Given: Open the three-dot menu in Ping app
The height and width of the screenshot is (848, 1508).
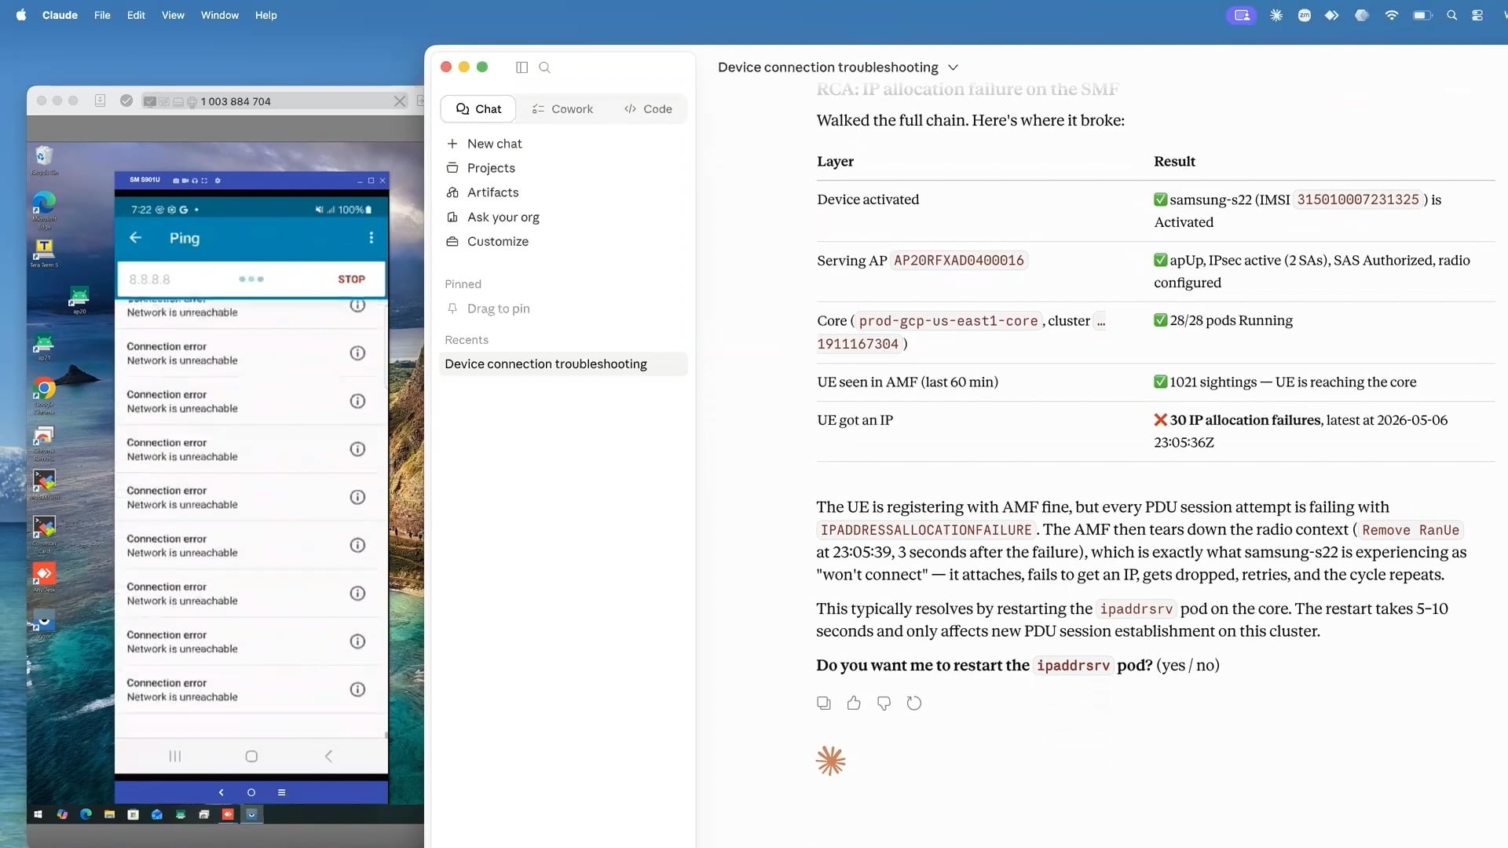Looking at the screenshot, I should pyautogui.click(x=372, y=237).
